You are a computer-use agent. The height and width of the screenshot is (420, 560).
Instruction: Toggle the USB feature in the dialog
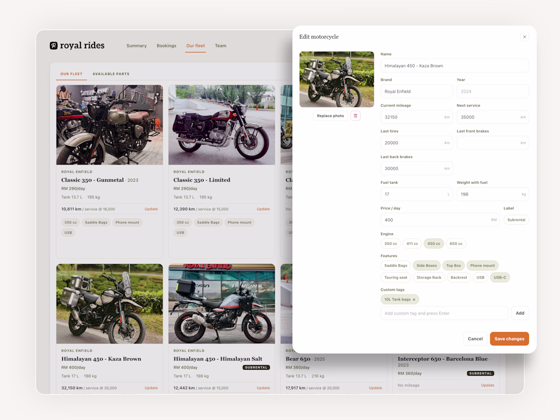[481, 277]
